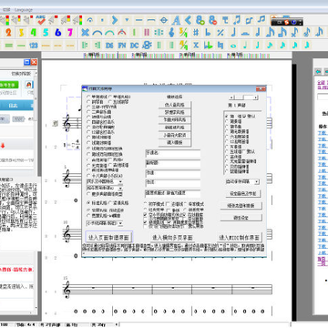The height and width of the screenshot is (328, 328).
Task: Select the dark blue slur arc icon
Action: click(x=97, y=32)
